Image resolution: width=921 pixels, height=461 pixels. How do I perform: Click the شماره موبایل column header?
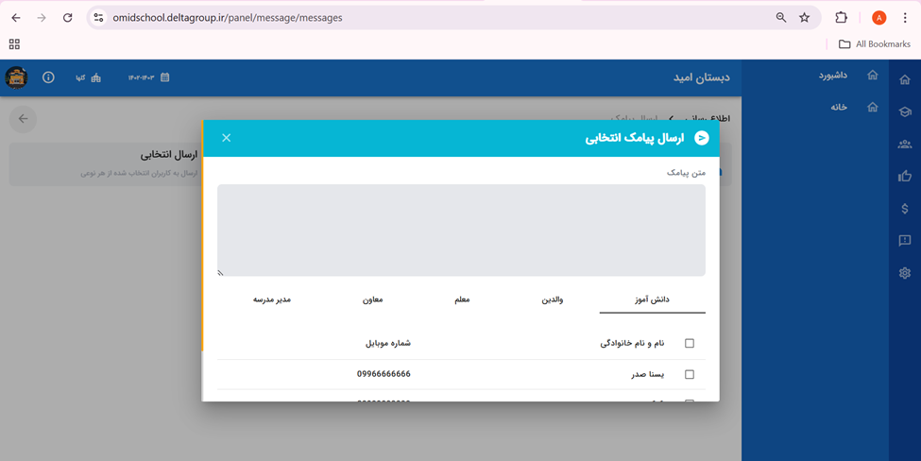point(387,343)
